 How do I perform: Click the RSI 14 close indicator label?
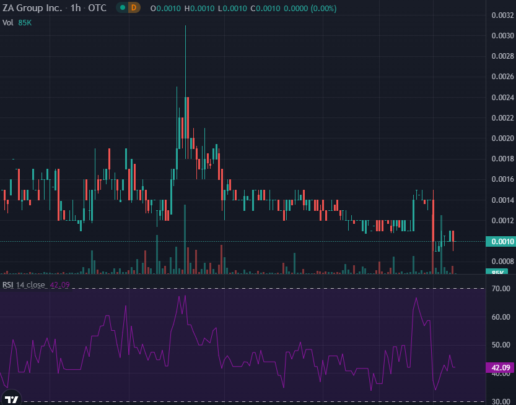(x=24, y=285)
